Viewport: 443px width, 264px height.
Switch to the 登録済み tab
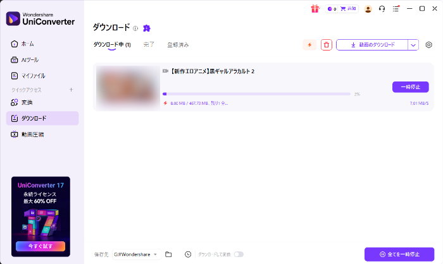(x=178, y=45)
